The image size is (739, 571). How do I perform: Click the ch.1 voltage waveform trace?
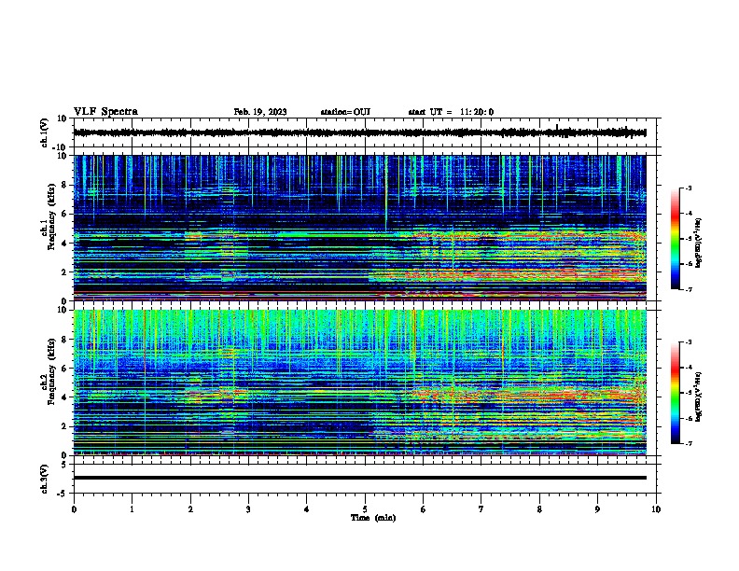(359, 132)
